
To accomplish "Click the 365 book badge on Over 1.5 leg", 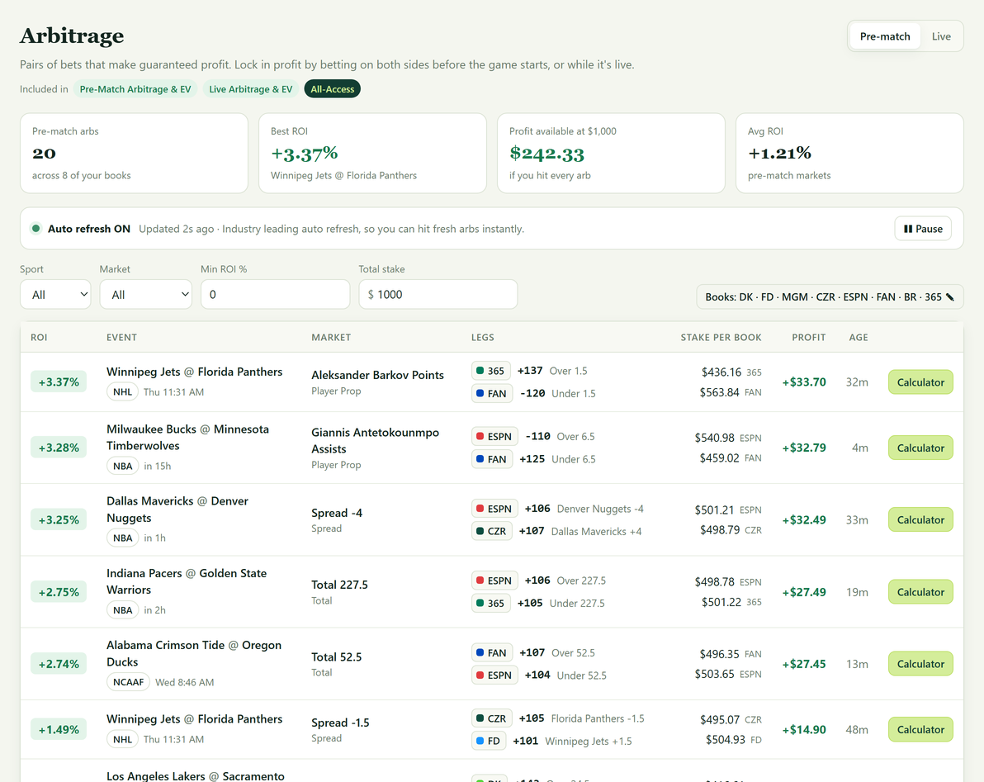I will pos(490,371).
